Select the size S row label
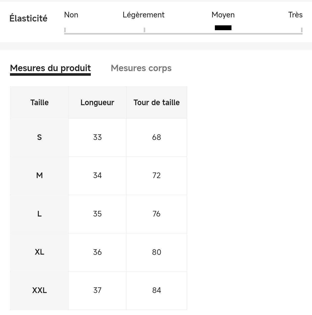312x315 pixels. click(x=39, y=137)
